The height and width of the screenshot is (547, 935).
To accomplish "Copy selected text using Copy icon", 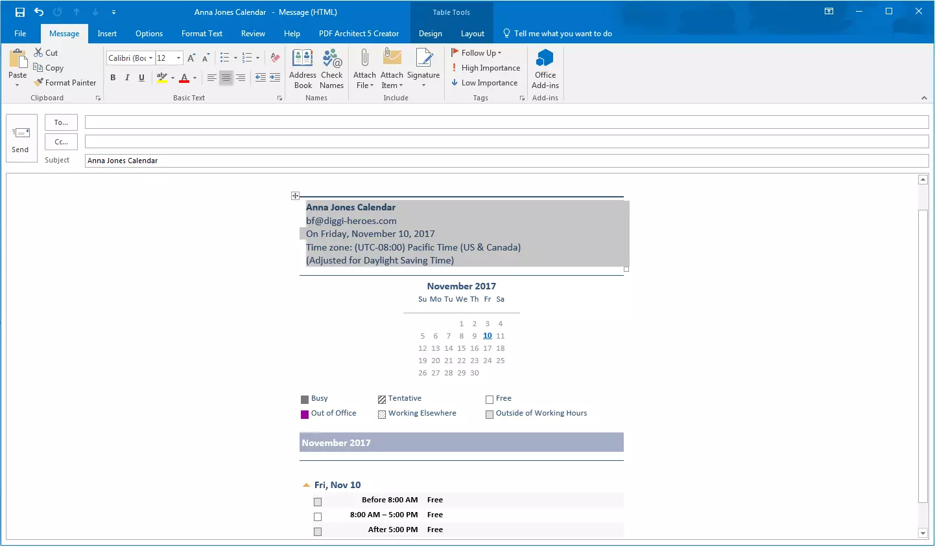I will [x=38, y=67].
